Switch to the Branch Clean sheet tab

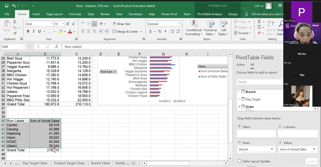(x=100, y=163)
